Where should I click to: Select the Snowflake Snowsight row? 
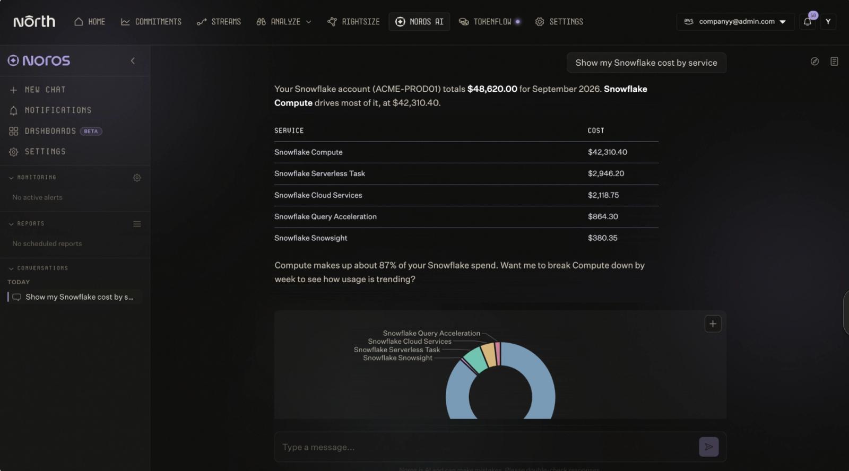tap(466, 238)
